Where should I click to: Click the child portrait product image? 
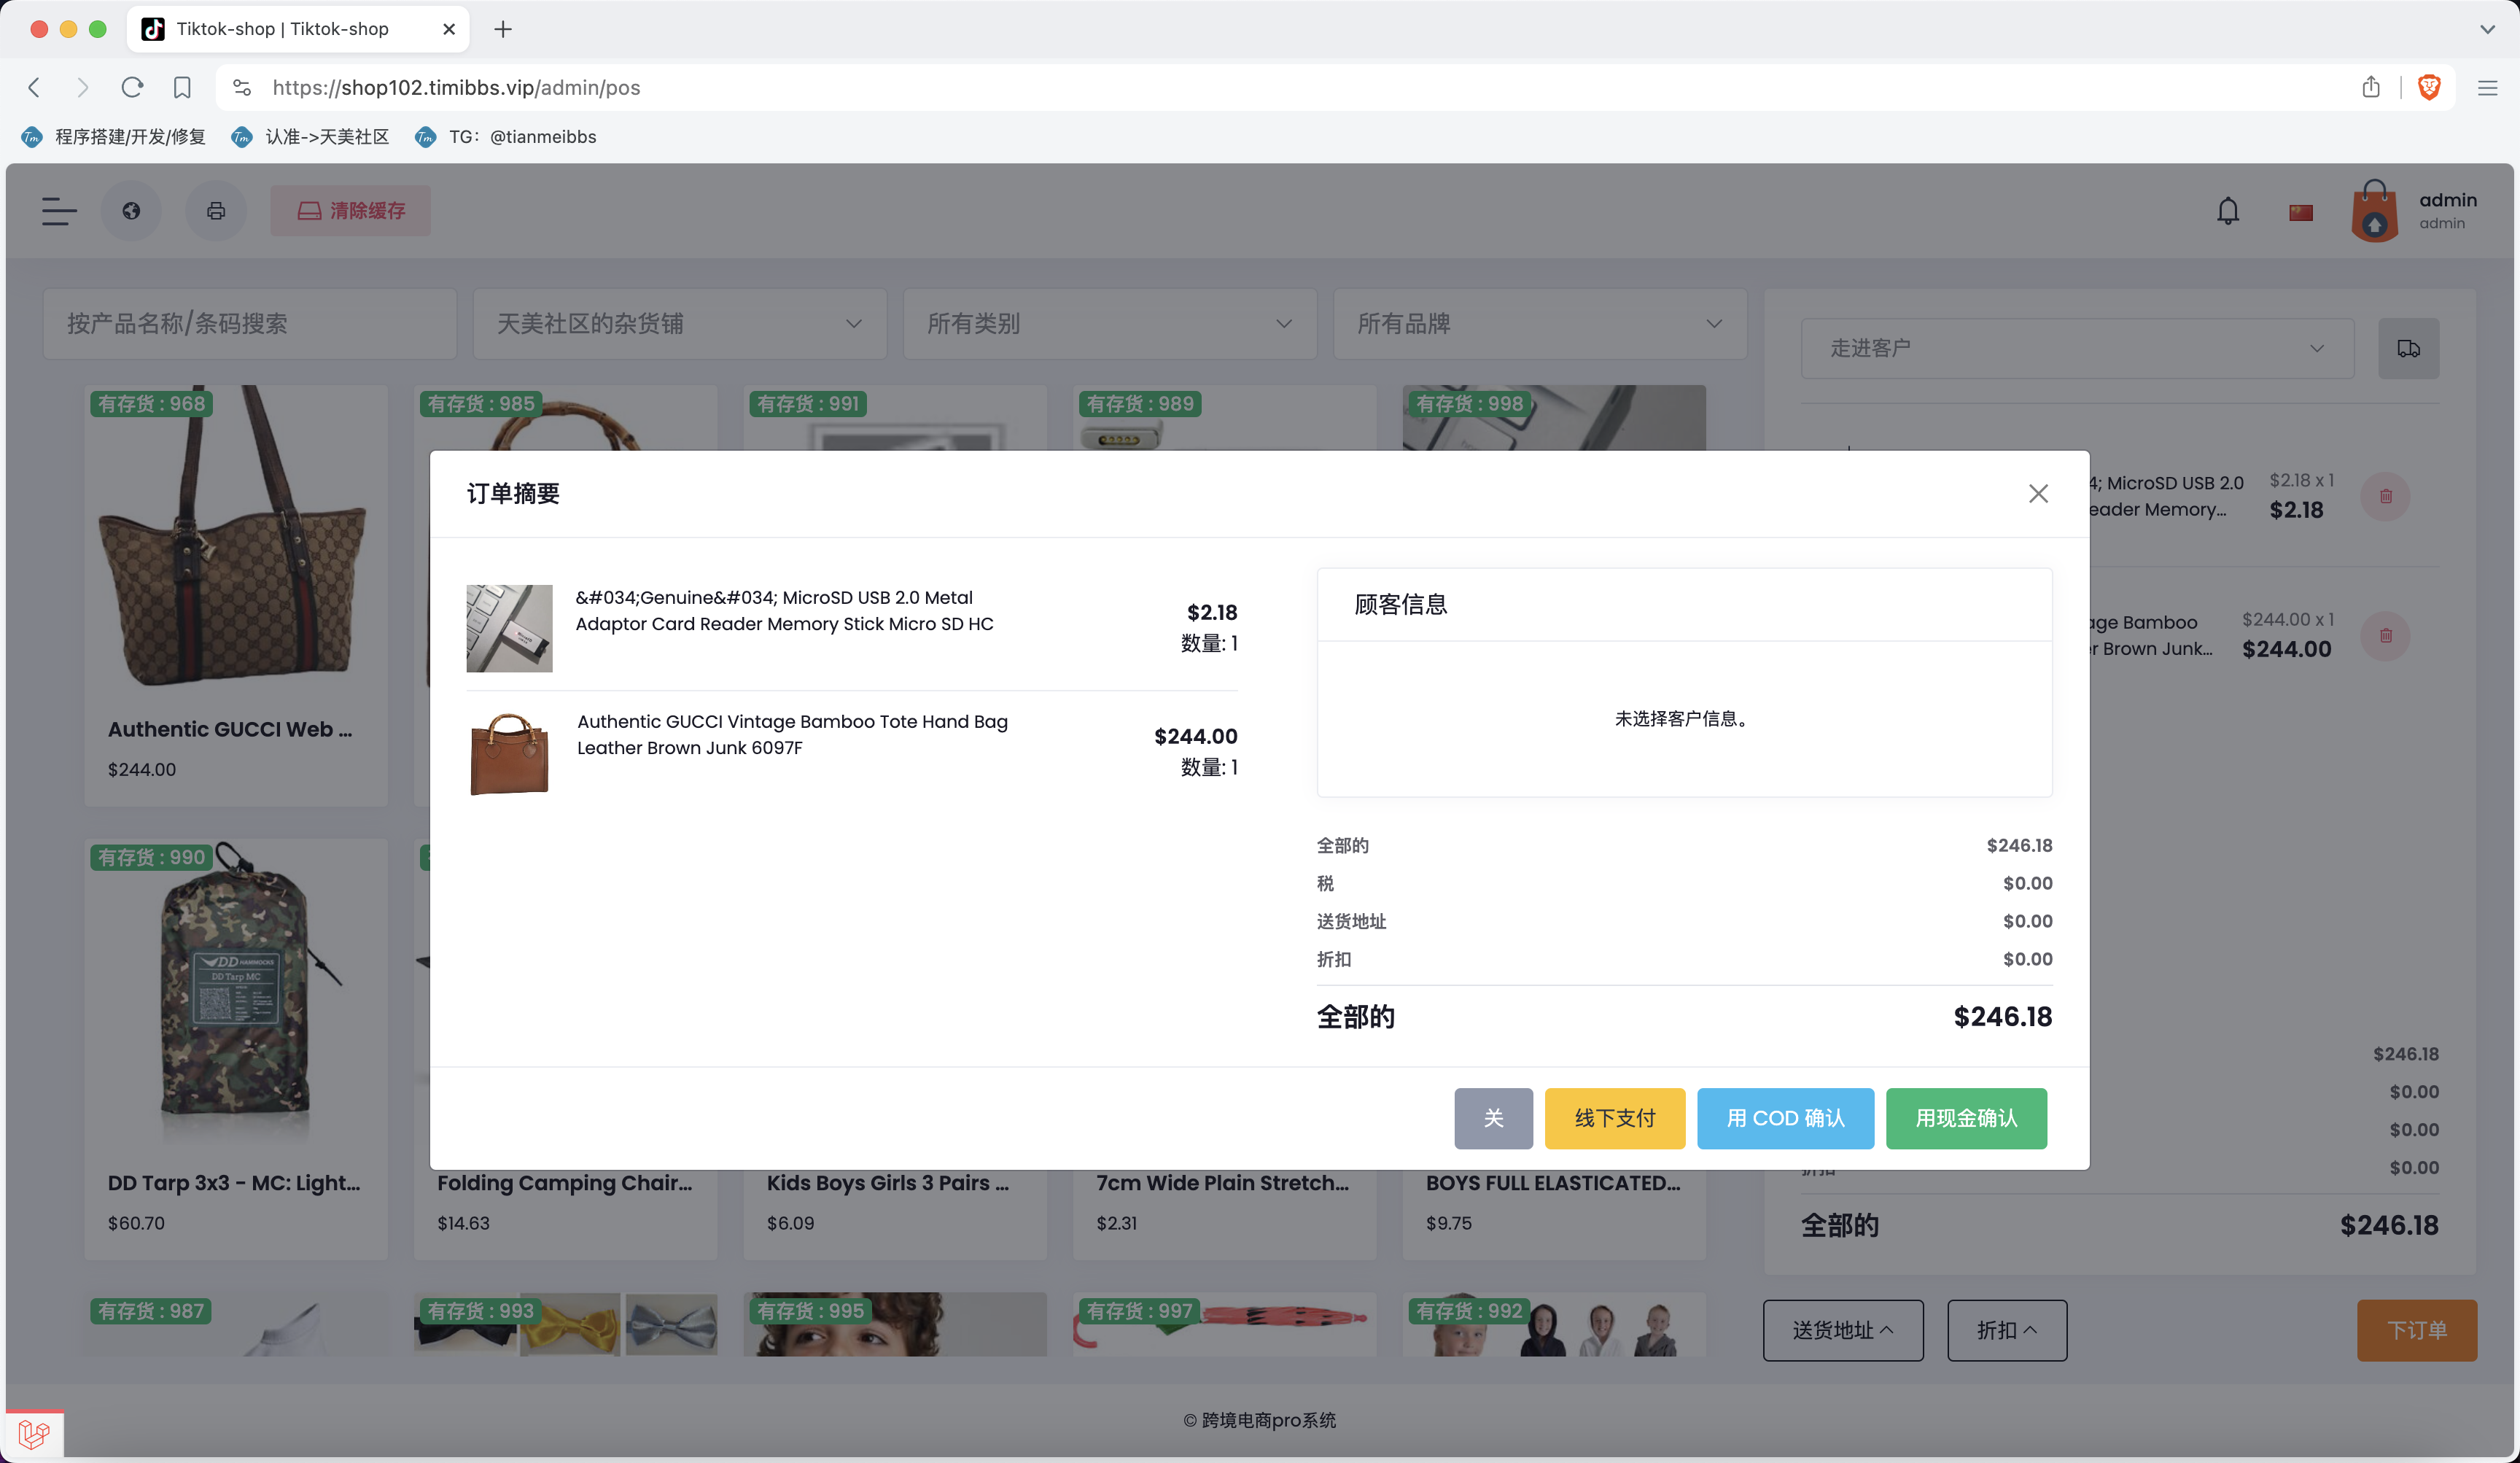click(895, 1324)
